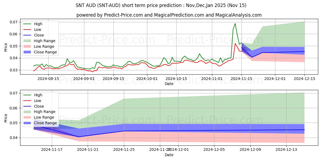Click the Close Range blue swatch, top legend
The width and height of the screenshot is (322, 161).
tap(28, 52)
